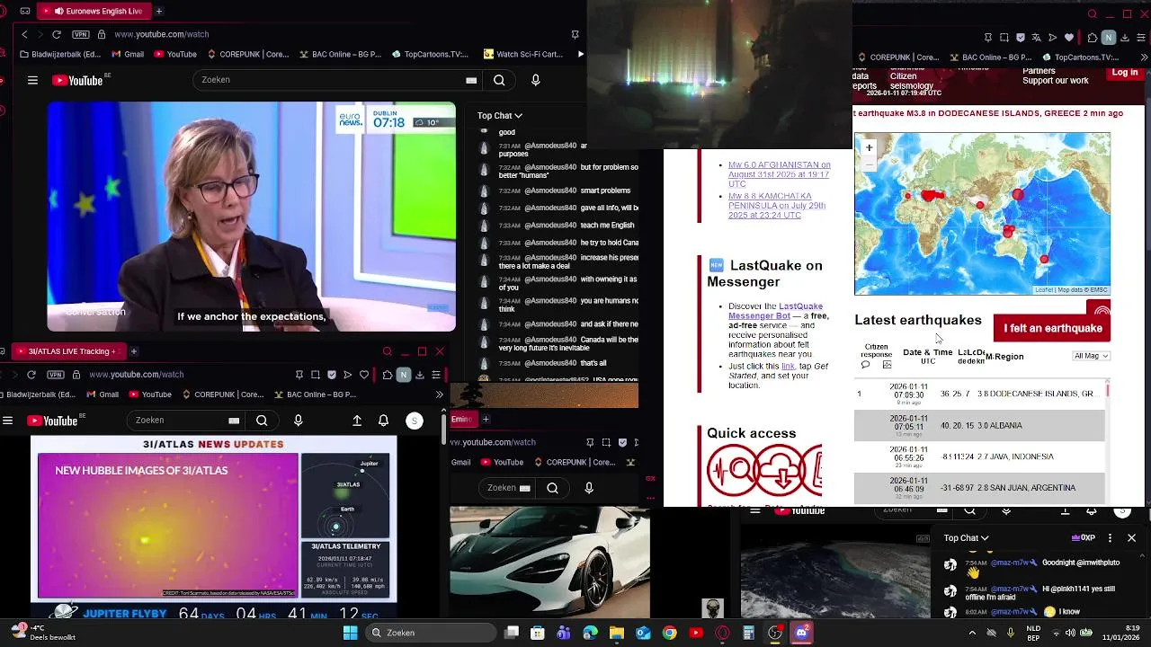Open chat options three-dot menu bottom-right
Image resolution: width=1151 pixels, height=647 pixels.
tap(1110, 538)
